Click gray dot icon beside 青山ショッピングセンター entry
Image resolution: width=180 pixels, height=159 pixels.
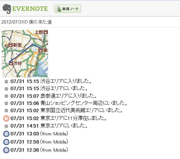coord(6,103)
